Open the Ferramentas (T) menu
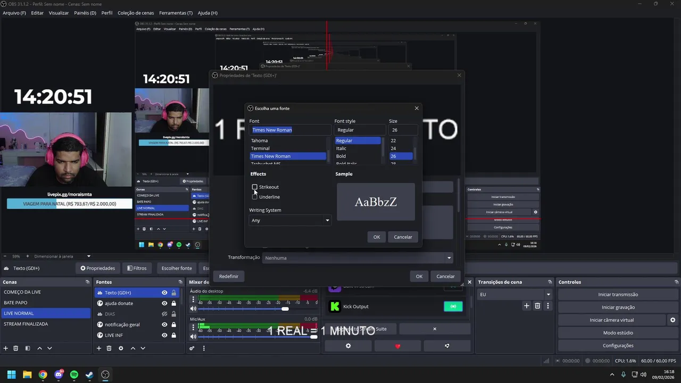 coord(176,13)
